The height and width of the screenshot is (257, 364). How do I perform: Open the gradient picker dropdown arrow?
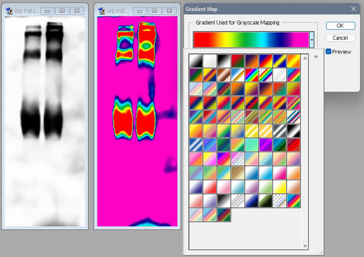(312, 40)
